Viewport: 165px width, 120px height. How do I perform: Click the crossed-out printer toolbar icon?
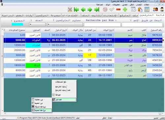pyautogui.click(x=70, y=10)
